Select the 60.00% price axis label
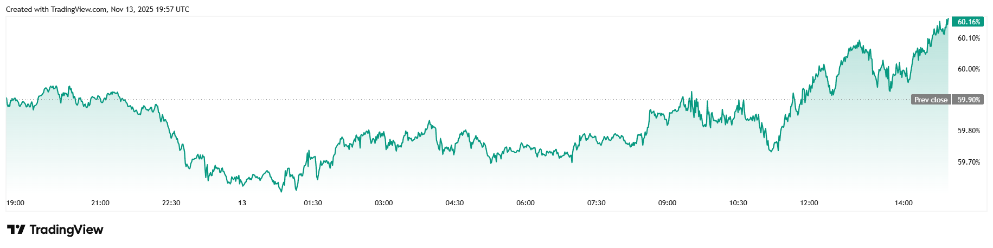Viewport: 993px width, 248px height. click(969, 69)
